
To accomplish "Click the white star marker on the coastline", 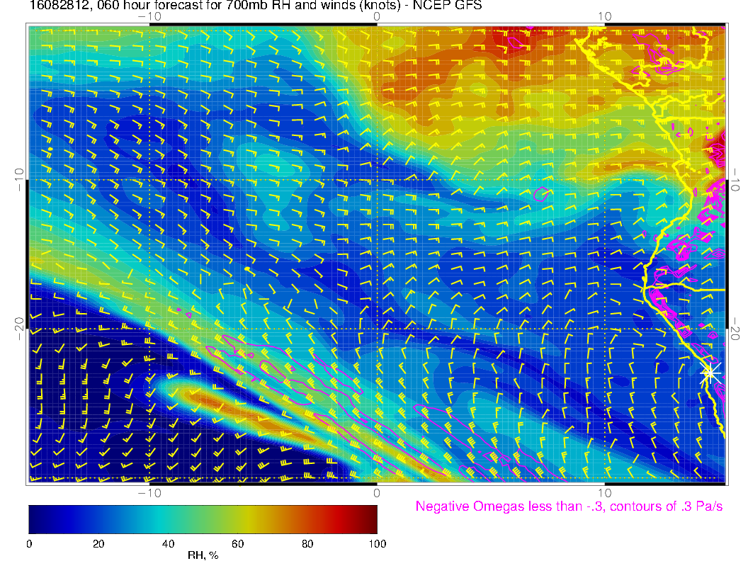I will pyautogui.click(x=710, y=373).
